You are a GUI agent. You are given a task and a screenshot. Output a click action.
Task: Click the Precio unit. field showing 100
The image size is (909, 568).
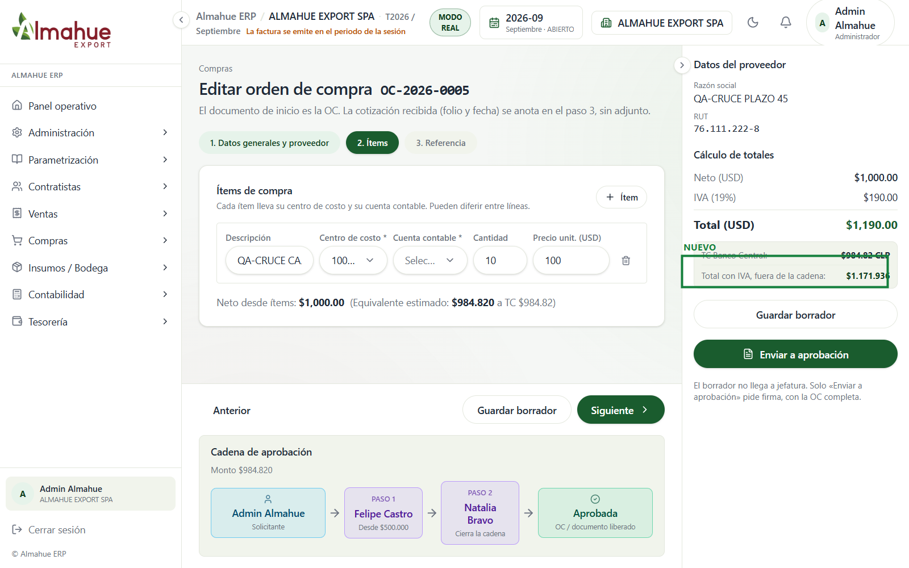tap(571, 261)
